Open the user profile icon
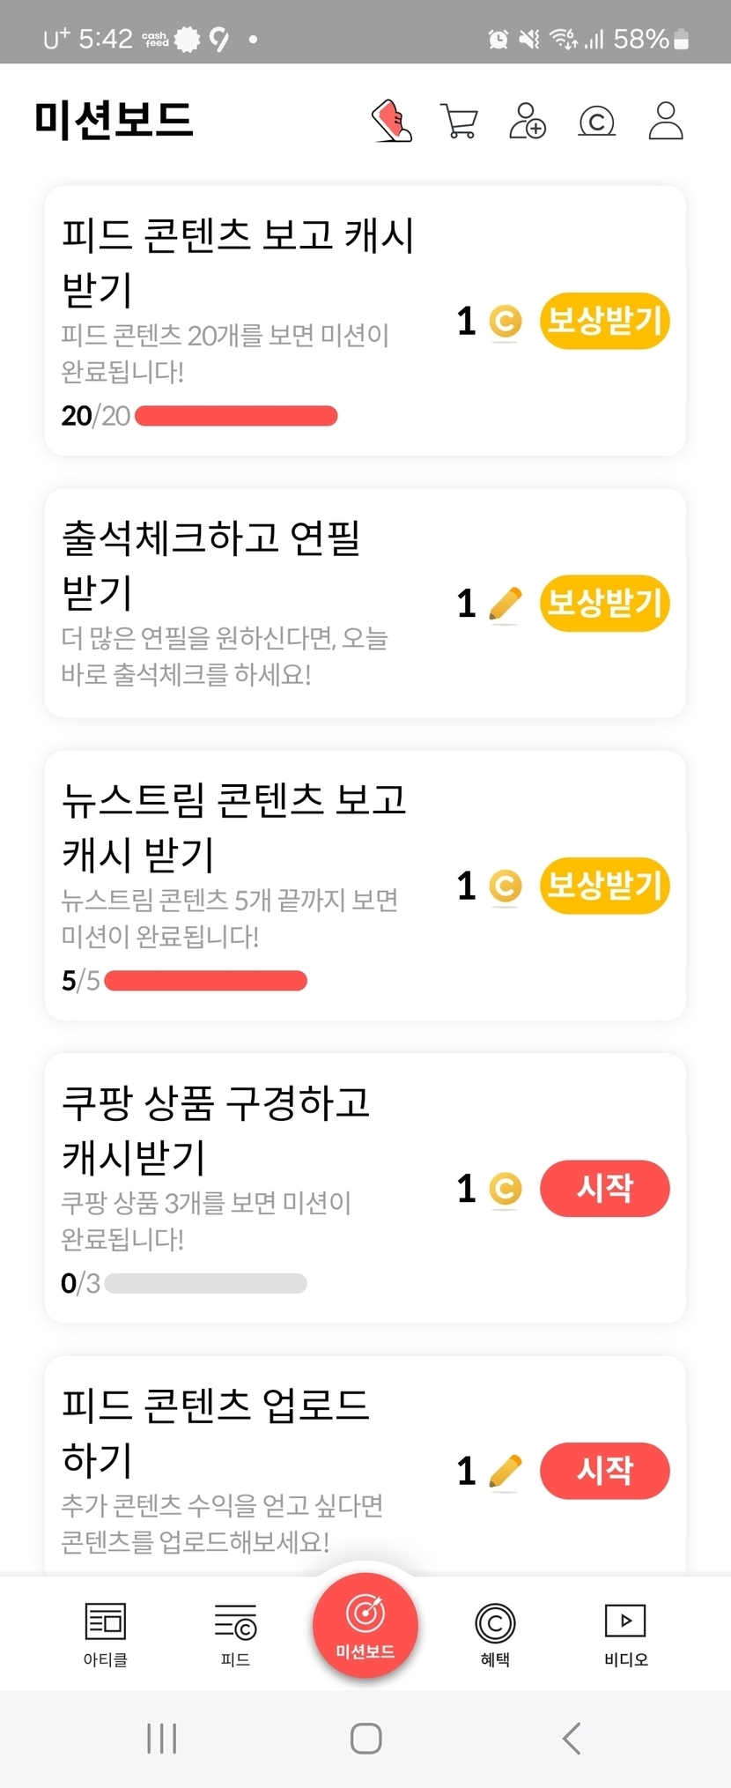 click(x=666, y=122)
